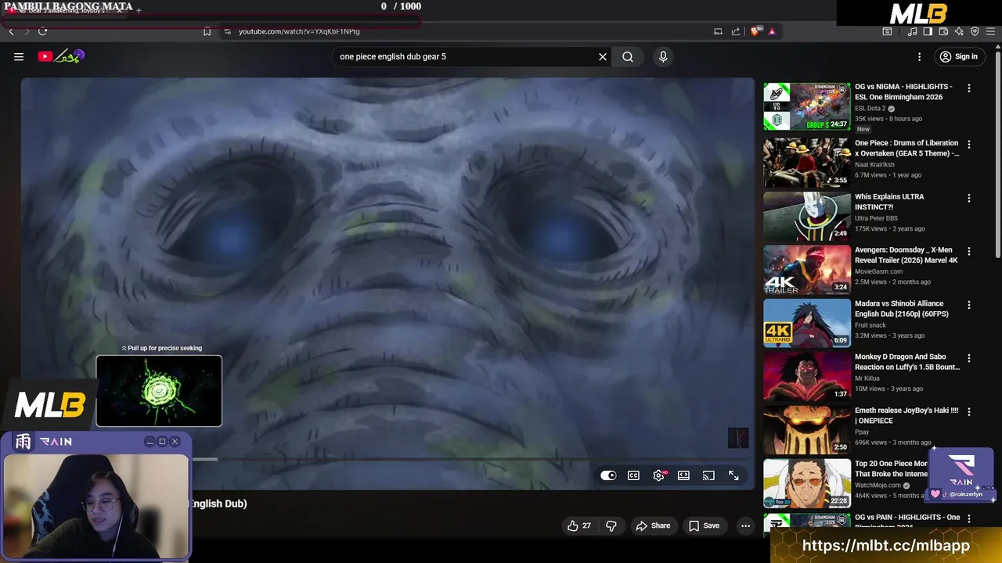Open Avengers: Doomsday trailer thumbnail
This screenshot has width=1002, height=563.
click(x=806, y=270)
